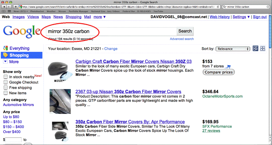Go forward with Safari's forward arrow
Screen dimensions: 272x145
[x=9, y=7]
